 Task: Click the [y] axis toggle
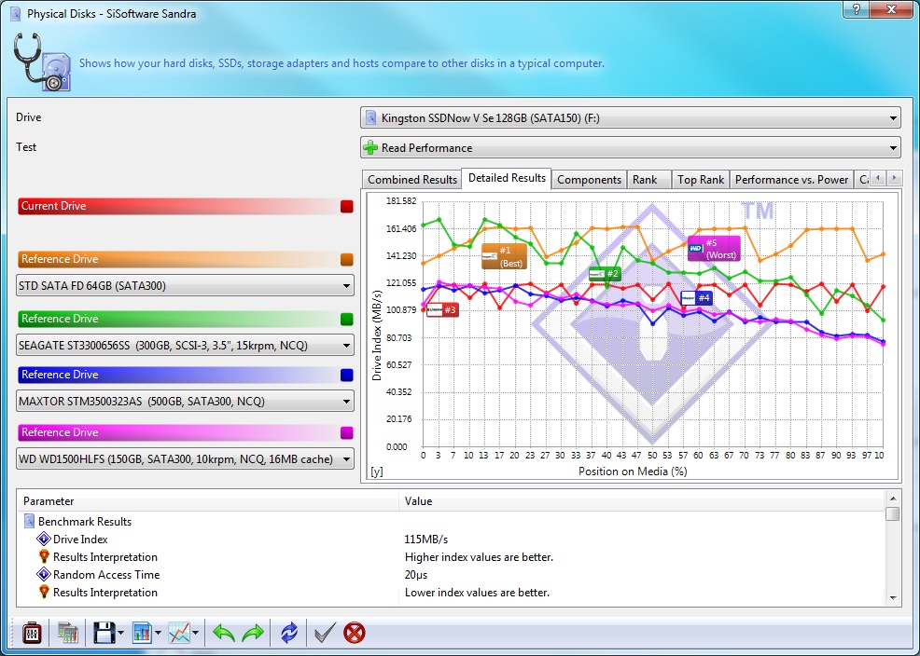coord(377,471)
